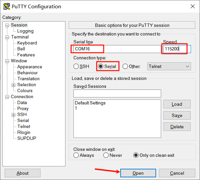Close the PuTTY Configuration window
The image size is (200, 180).
pos(192,6)
